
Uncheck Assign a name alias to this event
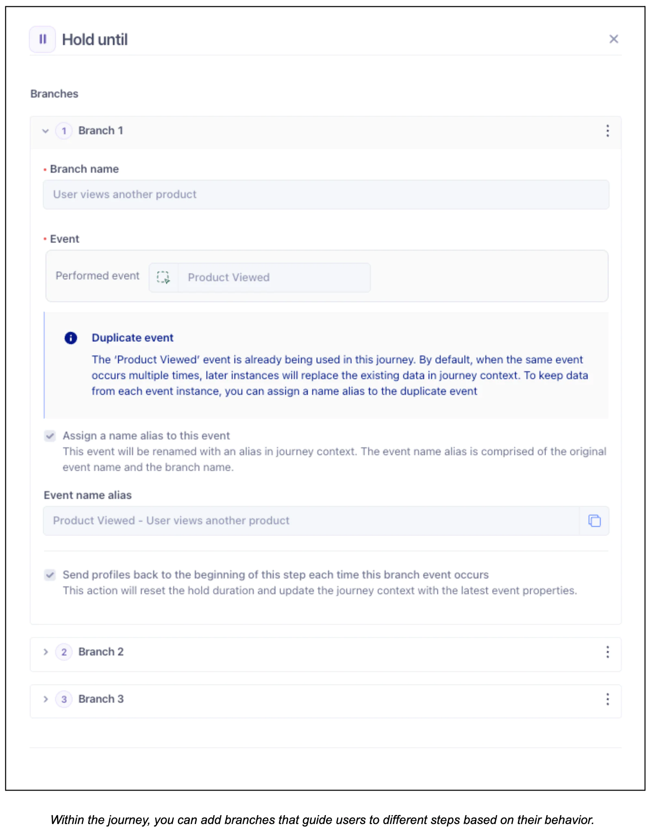[50, 436]
